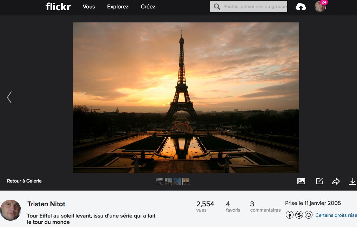Click Tristan Nitot author name

[x=46, y=204]
